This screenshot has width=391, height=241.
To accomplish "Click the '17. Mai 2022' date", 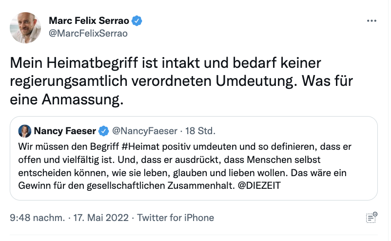I will coord(101,218).
